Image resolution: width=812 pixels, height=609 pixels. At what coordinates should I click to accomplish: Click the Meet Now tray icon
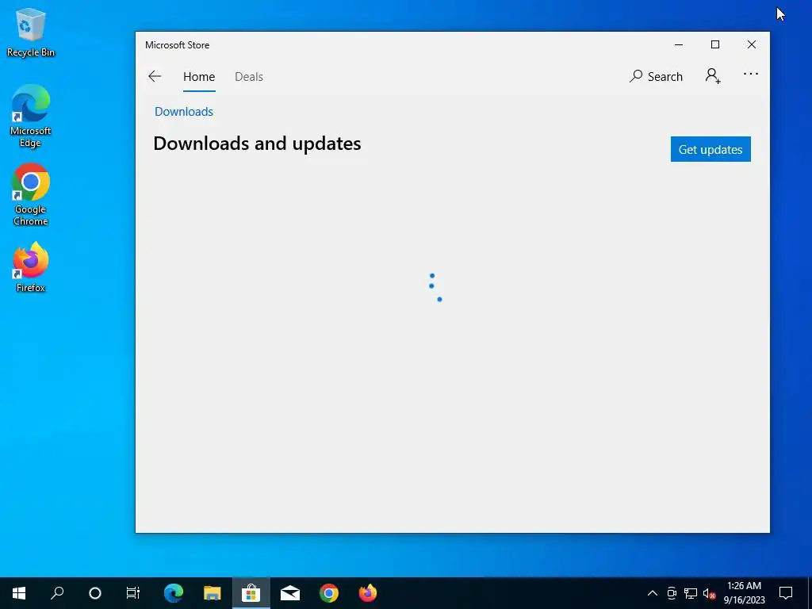point(672,593)
